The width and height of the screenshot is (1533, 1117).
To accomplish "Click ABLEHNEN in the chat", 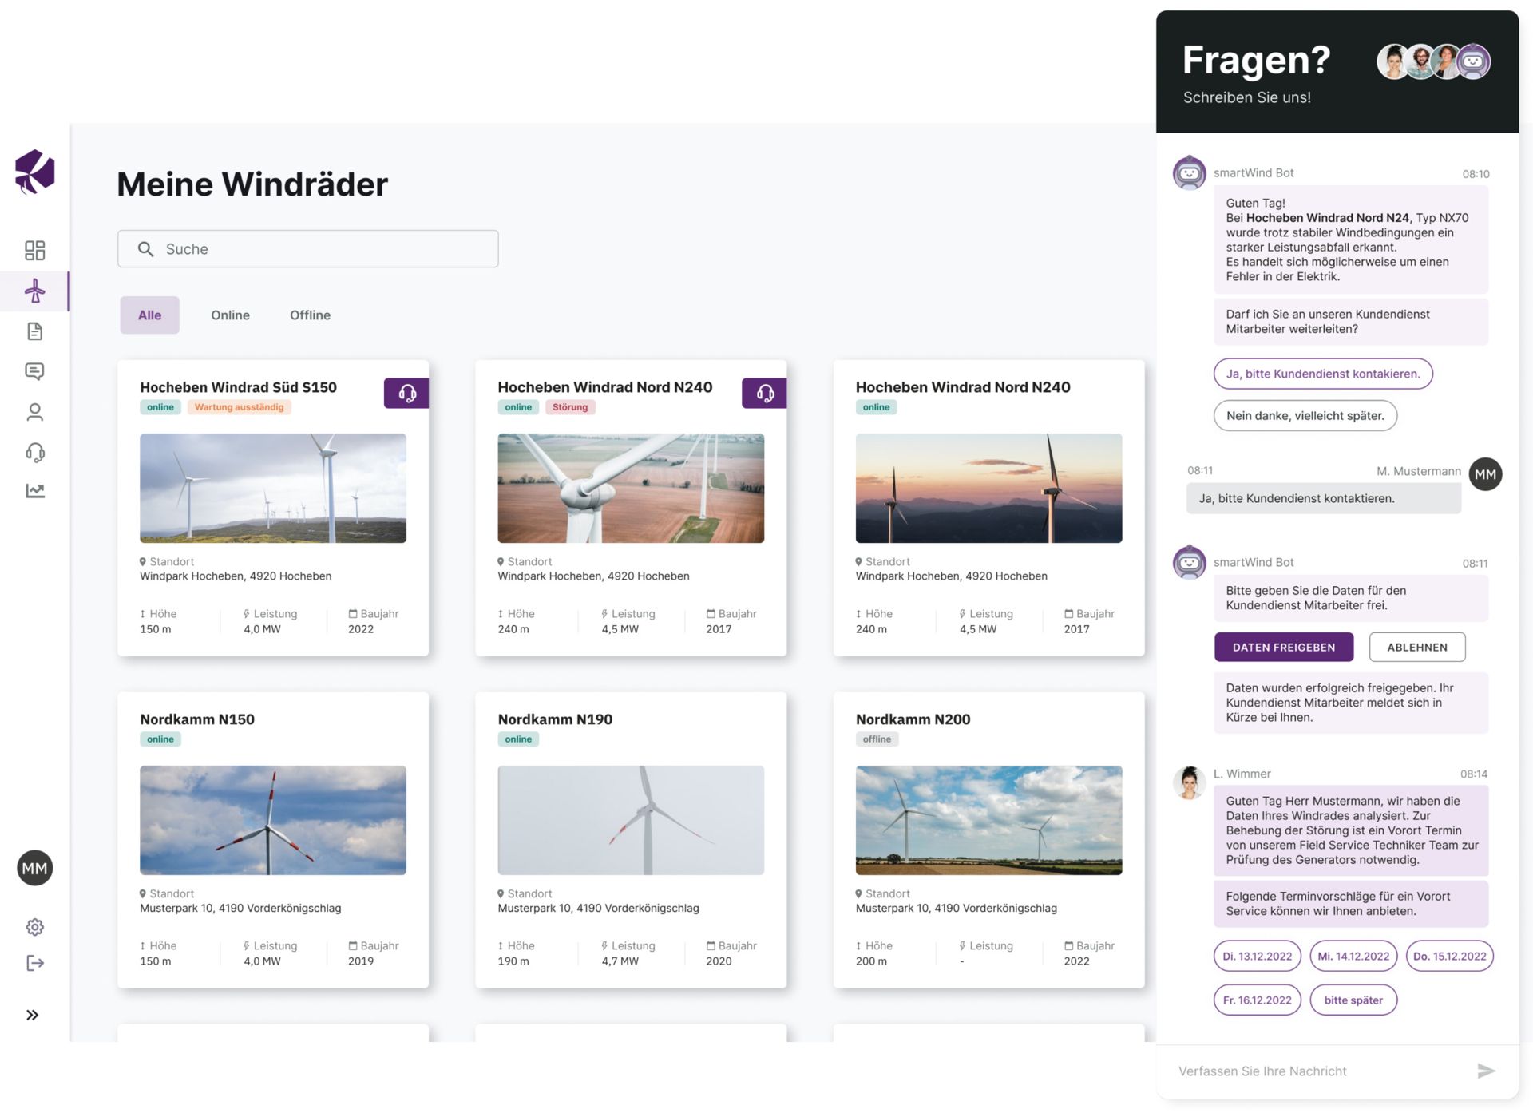I will click(x=1417, y=647).
